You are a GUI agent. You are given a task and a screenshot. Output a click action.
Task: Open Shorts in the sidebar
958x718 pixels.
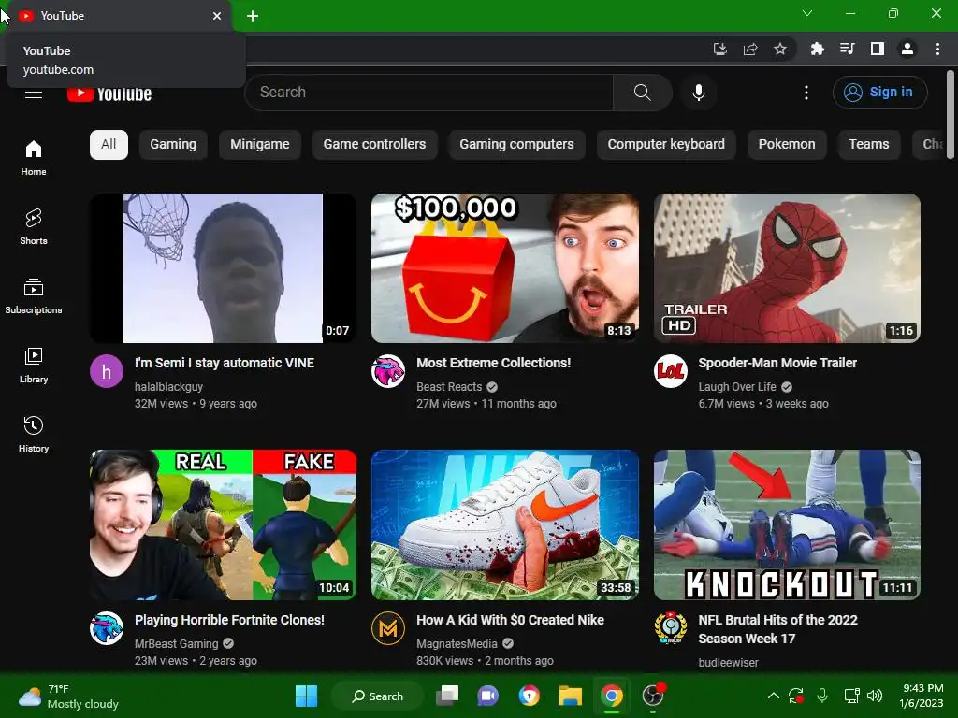(x=33, y=226)
